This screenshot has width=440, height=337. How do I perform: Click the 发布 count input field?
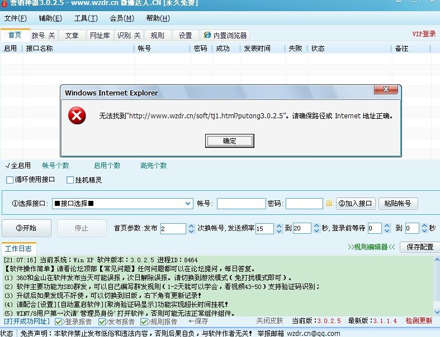pos(173,229)
